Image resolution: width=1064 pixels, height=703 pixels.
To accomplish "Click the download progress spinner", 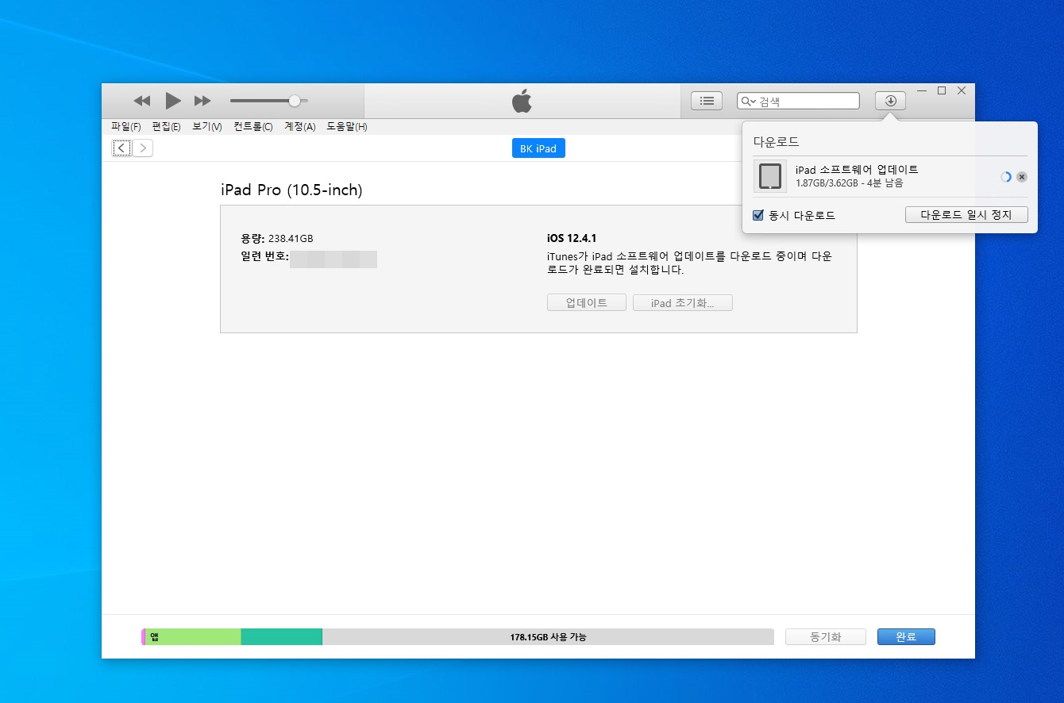I will coord(1006,177).
